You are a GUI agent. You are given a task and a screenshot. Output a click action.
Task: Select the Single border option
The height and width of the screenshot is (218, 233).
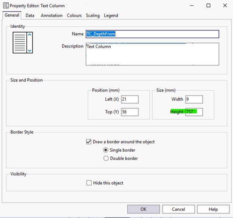click(x=106, y=150)
